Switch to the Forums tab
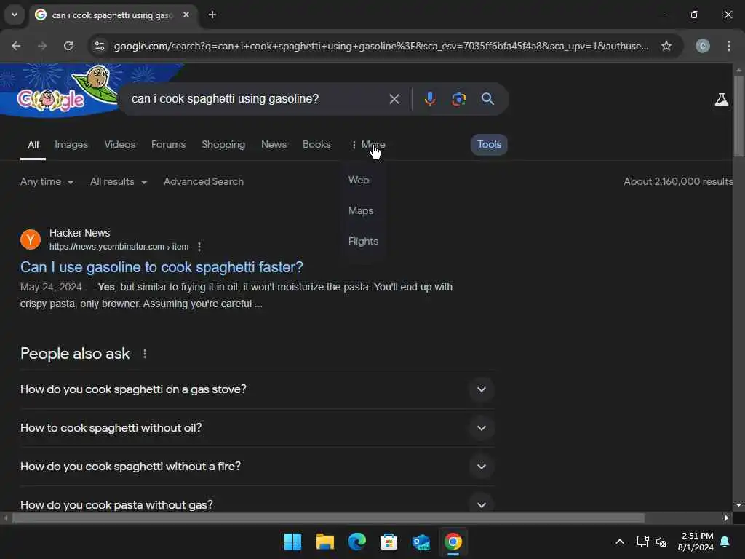The image size is (745, 559). (168, 145)
